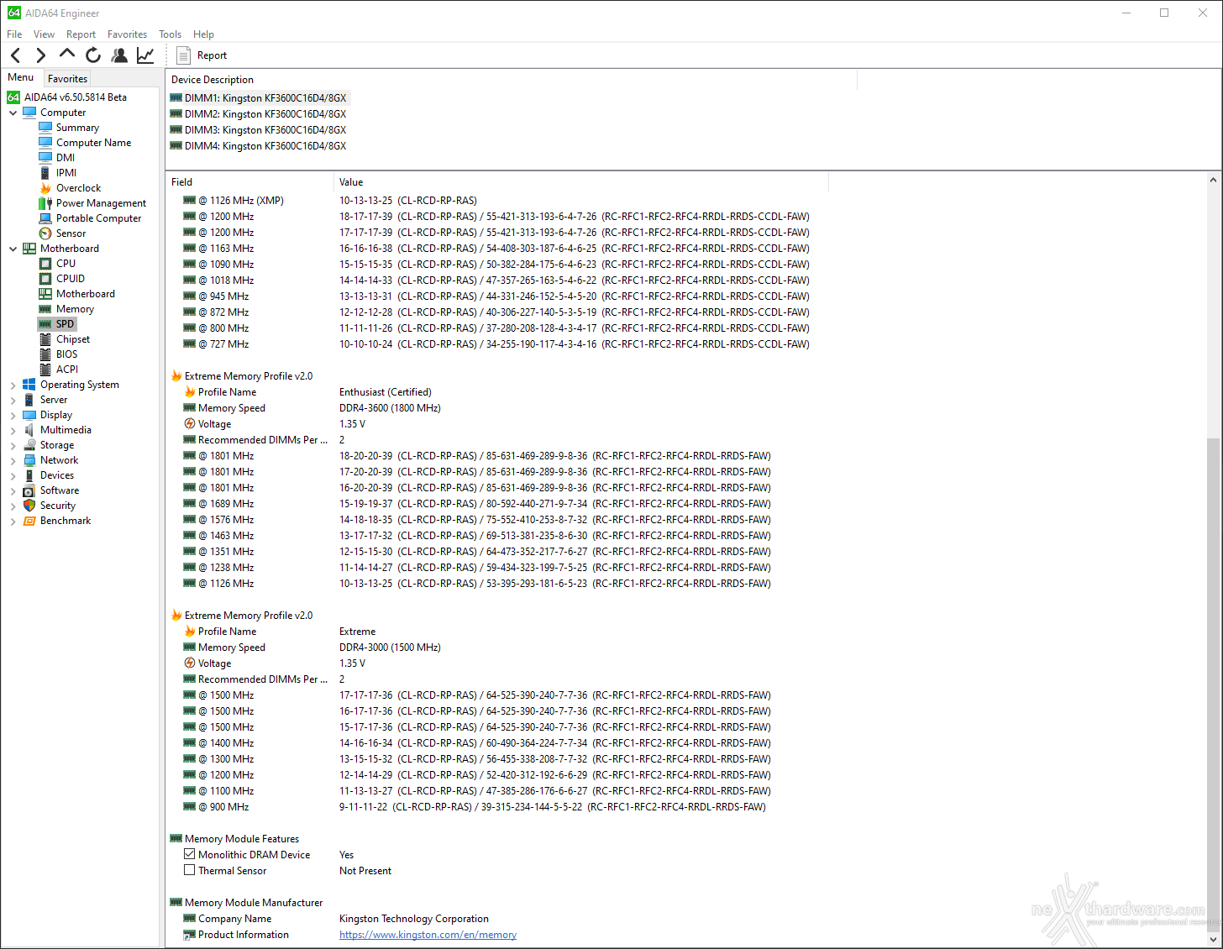Select the AIDA64 v6.50.5814 Beta root node
The height and width of the screenshot is (949, 1223).
(76, 97)
